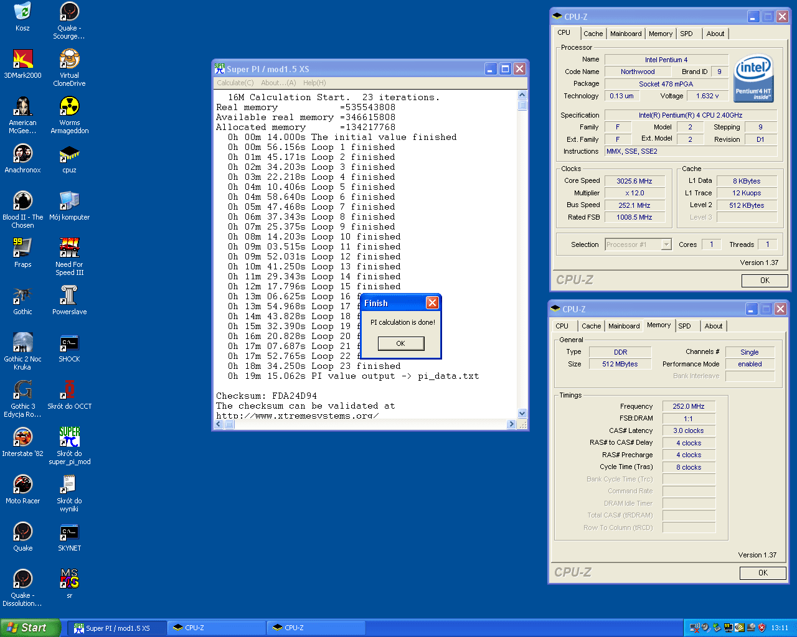Click the Core Speed value 3025.6 MHz
This screenshot has height=637, width=797.
tap(634, 181)
